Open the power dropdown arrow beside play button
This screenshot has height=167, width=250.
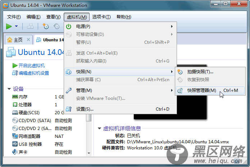coord(16,26)
